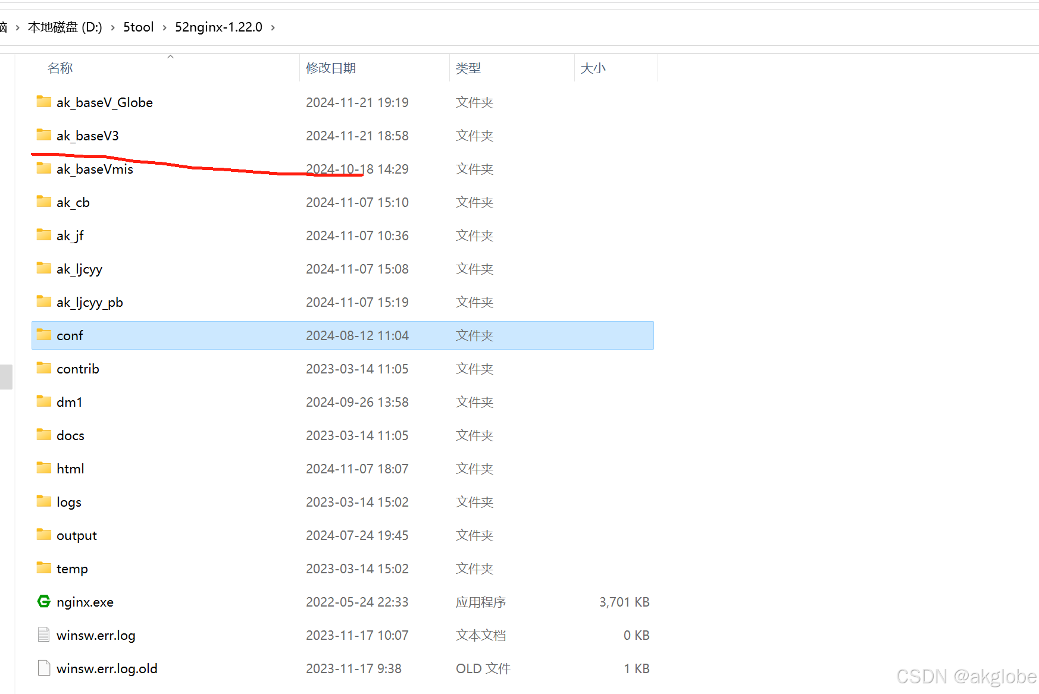
Task: Open the conf folder
Action: coord(70,335)
